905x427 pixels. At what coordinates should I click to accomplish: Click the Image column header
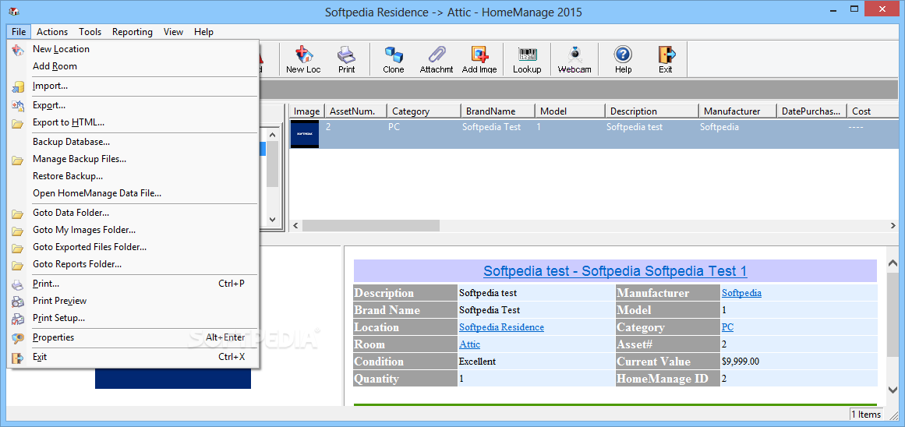coord(306,111)
